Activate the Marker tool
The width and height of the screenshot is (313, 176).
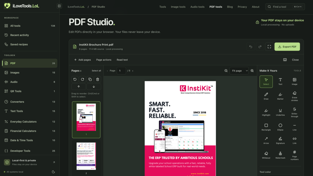point(280,96)
